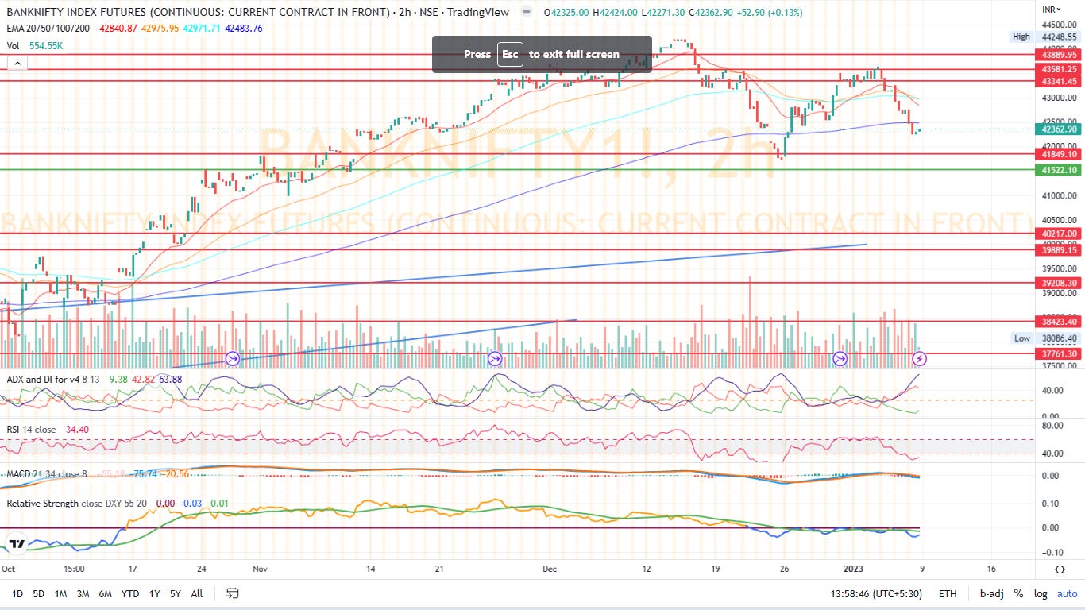Toggle the auto price scale

pos(1067,593)
